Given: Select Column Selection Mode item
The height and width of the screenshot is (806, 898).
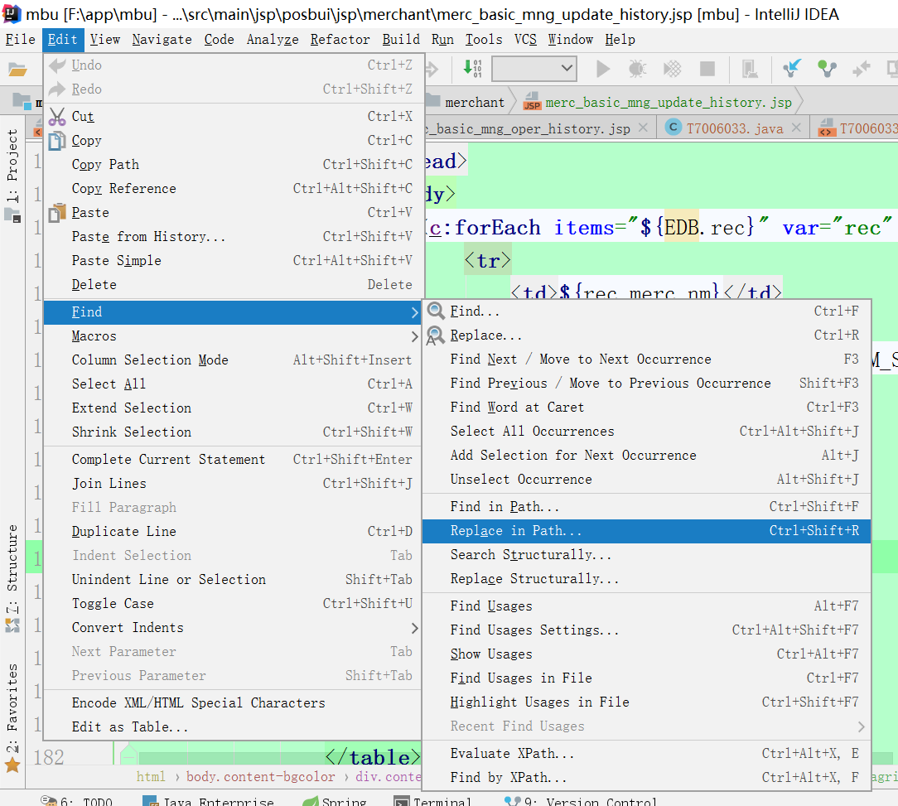Looking at the screenshot, I should point(233,360).
